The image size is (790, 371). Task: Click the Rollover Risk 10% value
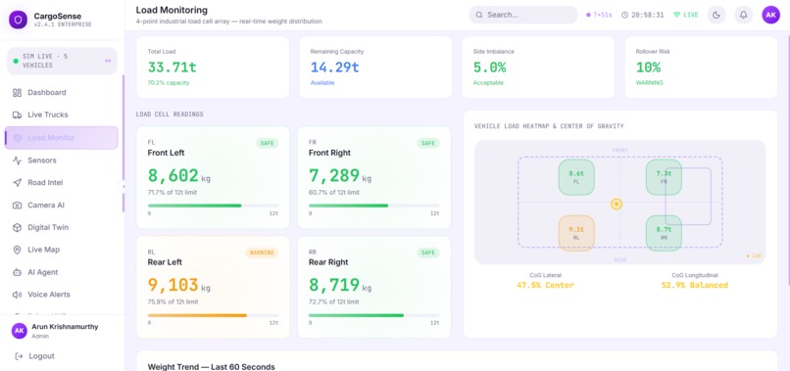coord(648,67)
